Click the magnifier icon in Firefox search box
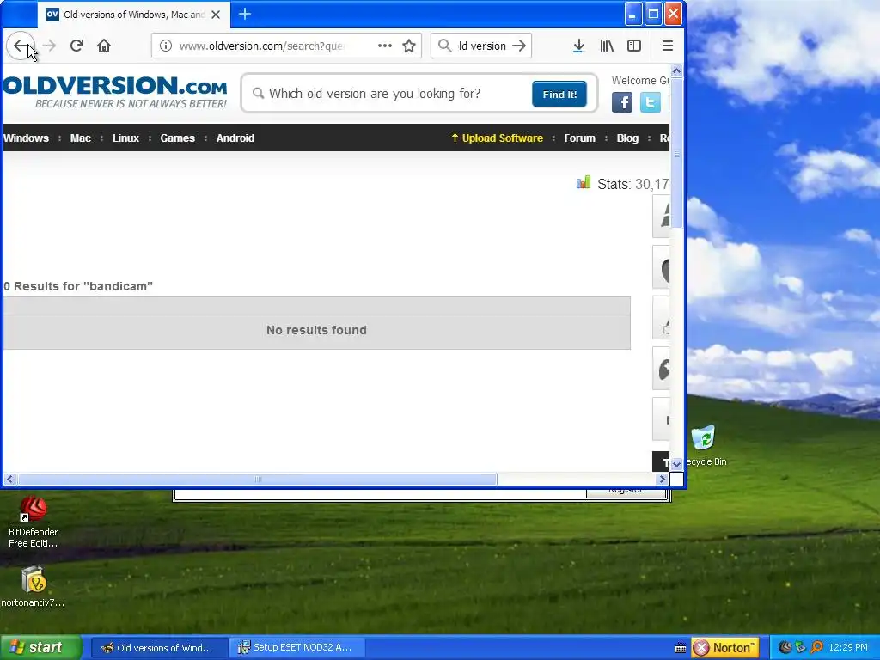 pos(444,46)
